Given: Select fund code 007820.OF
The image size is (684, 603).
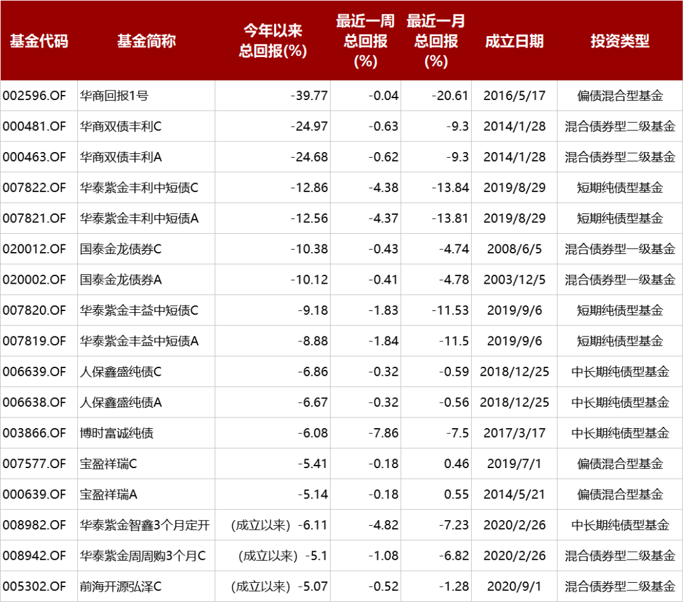Looking at the screenshot, I should coord(34,310).
